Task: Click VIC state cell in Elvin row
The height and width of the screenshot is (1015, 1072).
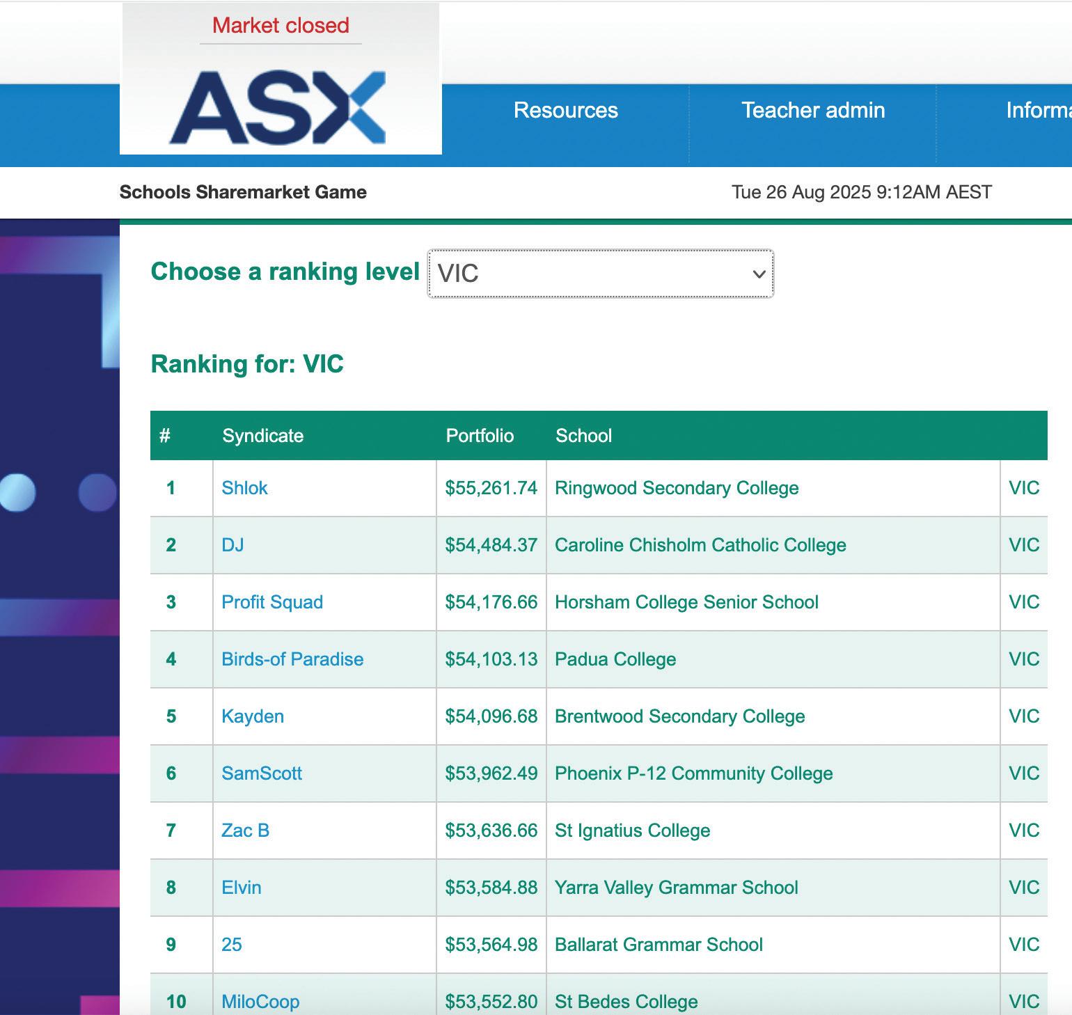Action: point(1024,888)
